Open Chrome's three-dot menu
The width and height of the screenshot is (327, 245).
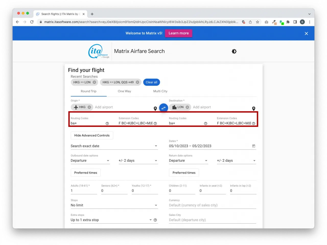[310, 22]
